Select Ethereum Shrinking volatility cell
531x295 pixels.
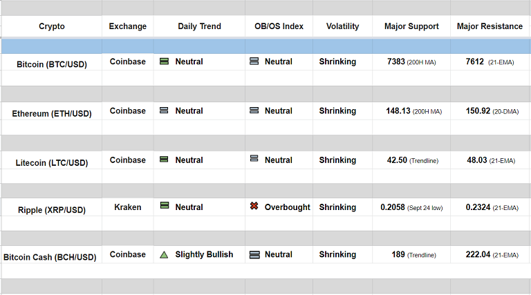click(x=337, y=111)
